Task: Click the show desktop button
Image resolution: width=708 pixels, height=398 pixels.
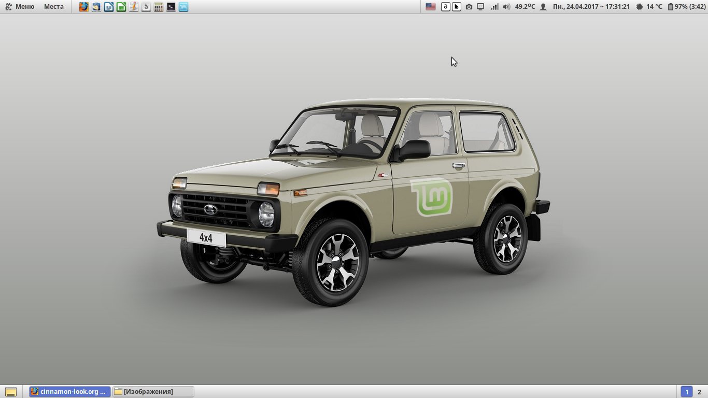Action: (10, 392)
